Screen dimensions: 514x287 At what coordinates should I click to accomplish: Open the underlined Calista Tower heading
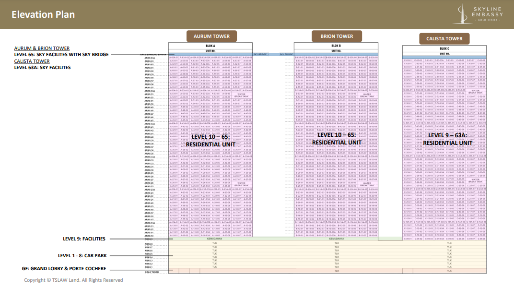[x=32, y=61]
